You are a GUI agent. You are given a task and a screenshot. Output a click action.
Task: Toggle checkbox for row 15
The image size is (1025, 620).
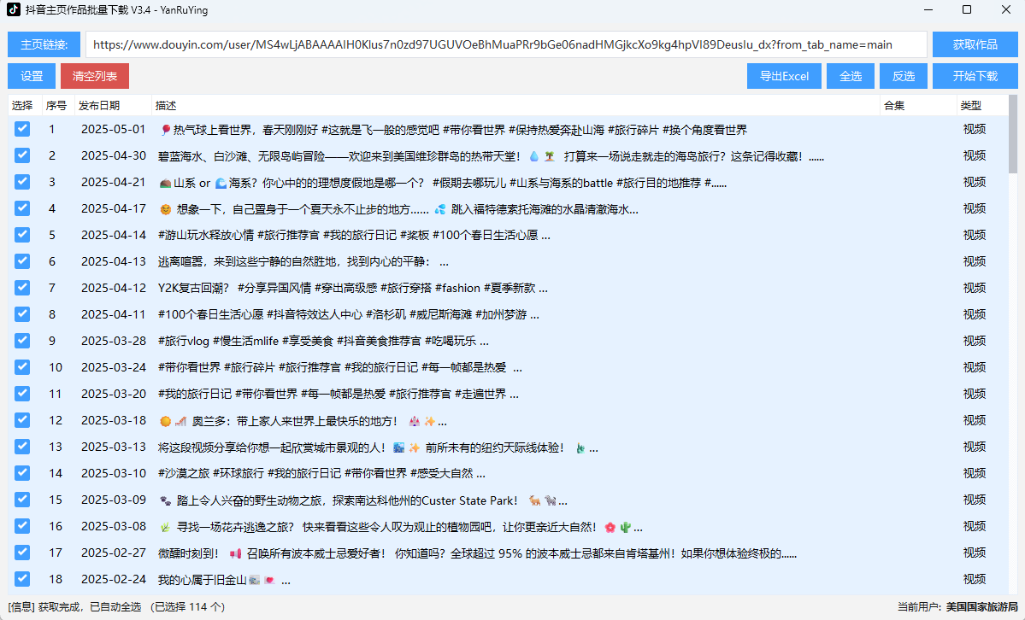[22, 499]
